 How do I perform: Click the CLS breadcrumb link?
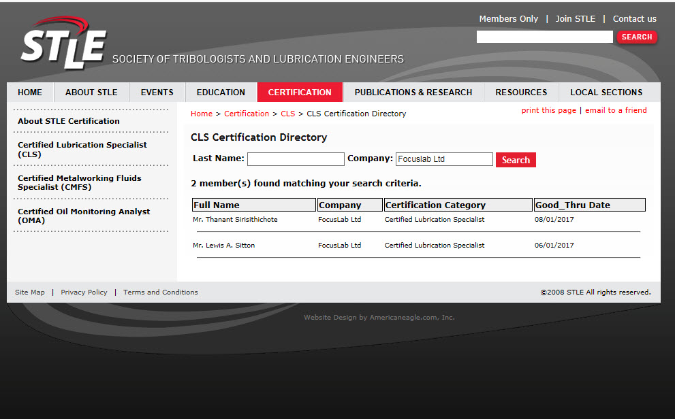287,114
